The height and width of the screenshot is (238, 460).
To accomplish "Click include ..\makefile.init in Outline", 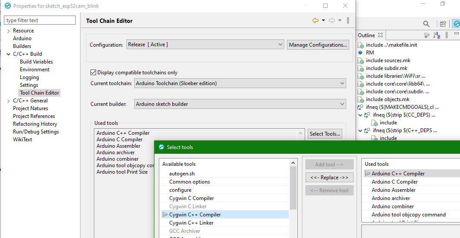I will tap(391, 45).
